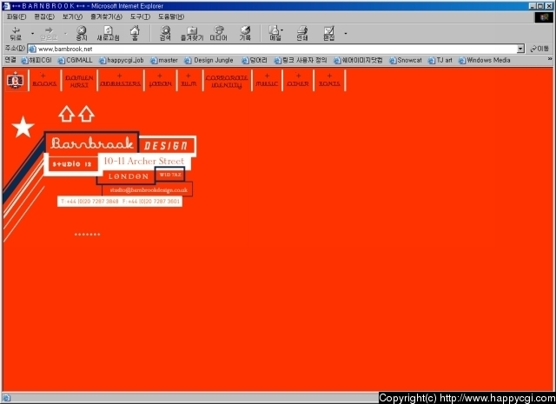Open the View (보기) menu
This screenshot has height=404, width=556.
tap(72, 17)
